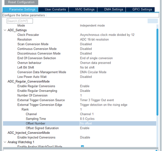This screenshot has height=151, width=163.
Task: Select the Clock Prescaler row label
Action: pyautogui.click(x=28, y=35)
